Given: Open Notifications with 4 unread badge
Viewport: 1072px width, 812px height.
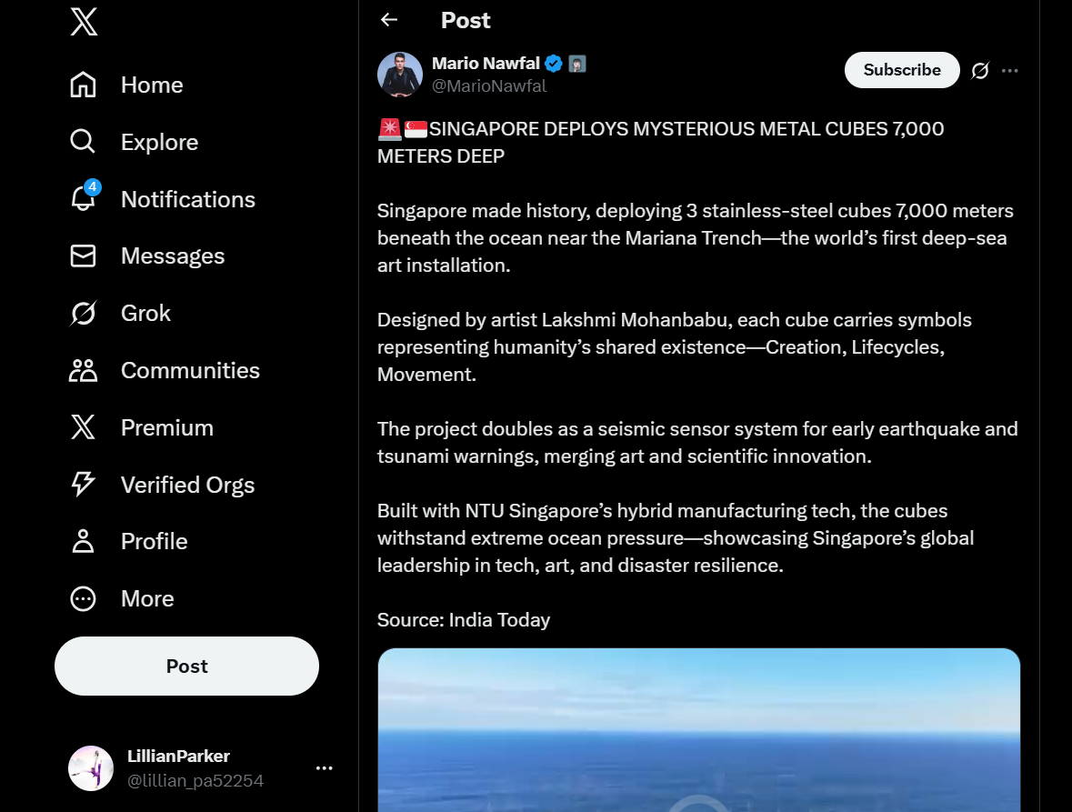Looking at the screenshot, I should click(x=162, y=199).
